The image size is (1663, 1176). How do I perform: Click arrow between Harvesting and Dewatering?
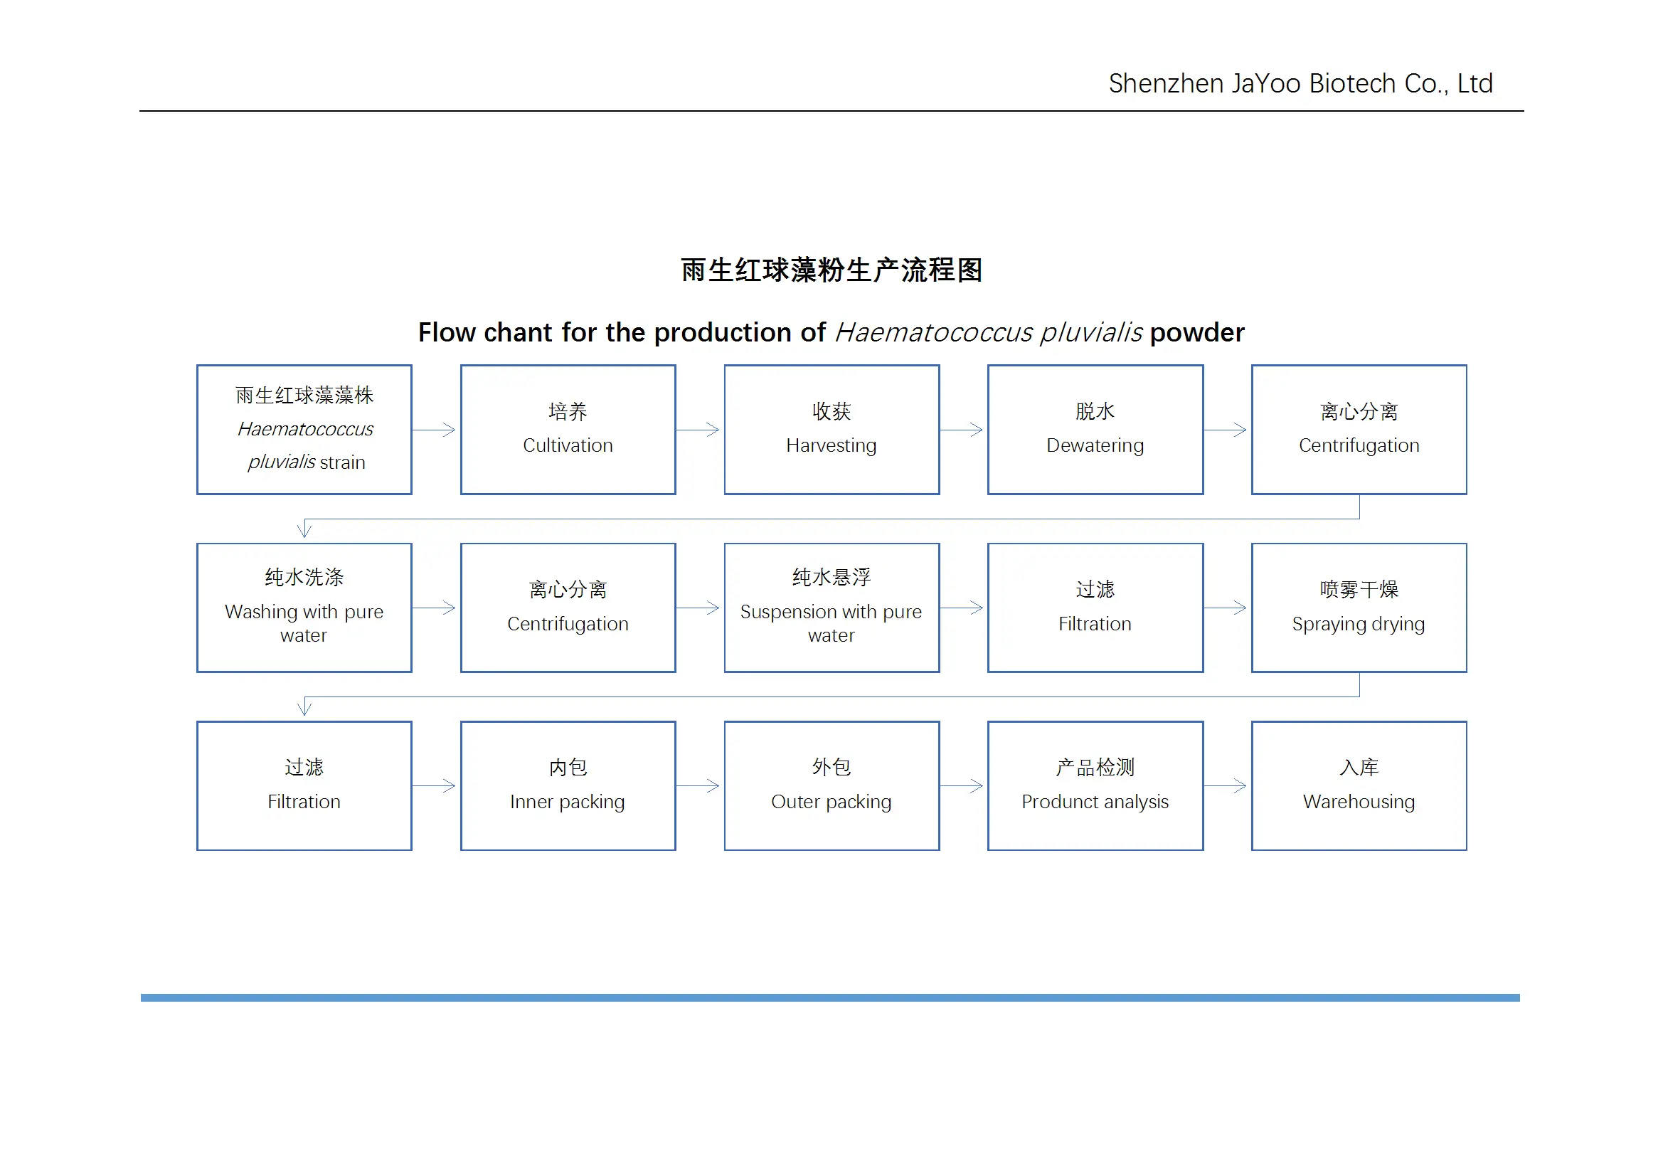tap(962, 430)
